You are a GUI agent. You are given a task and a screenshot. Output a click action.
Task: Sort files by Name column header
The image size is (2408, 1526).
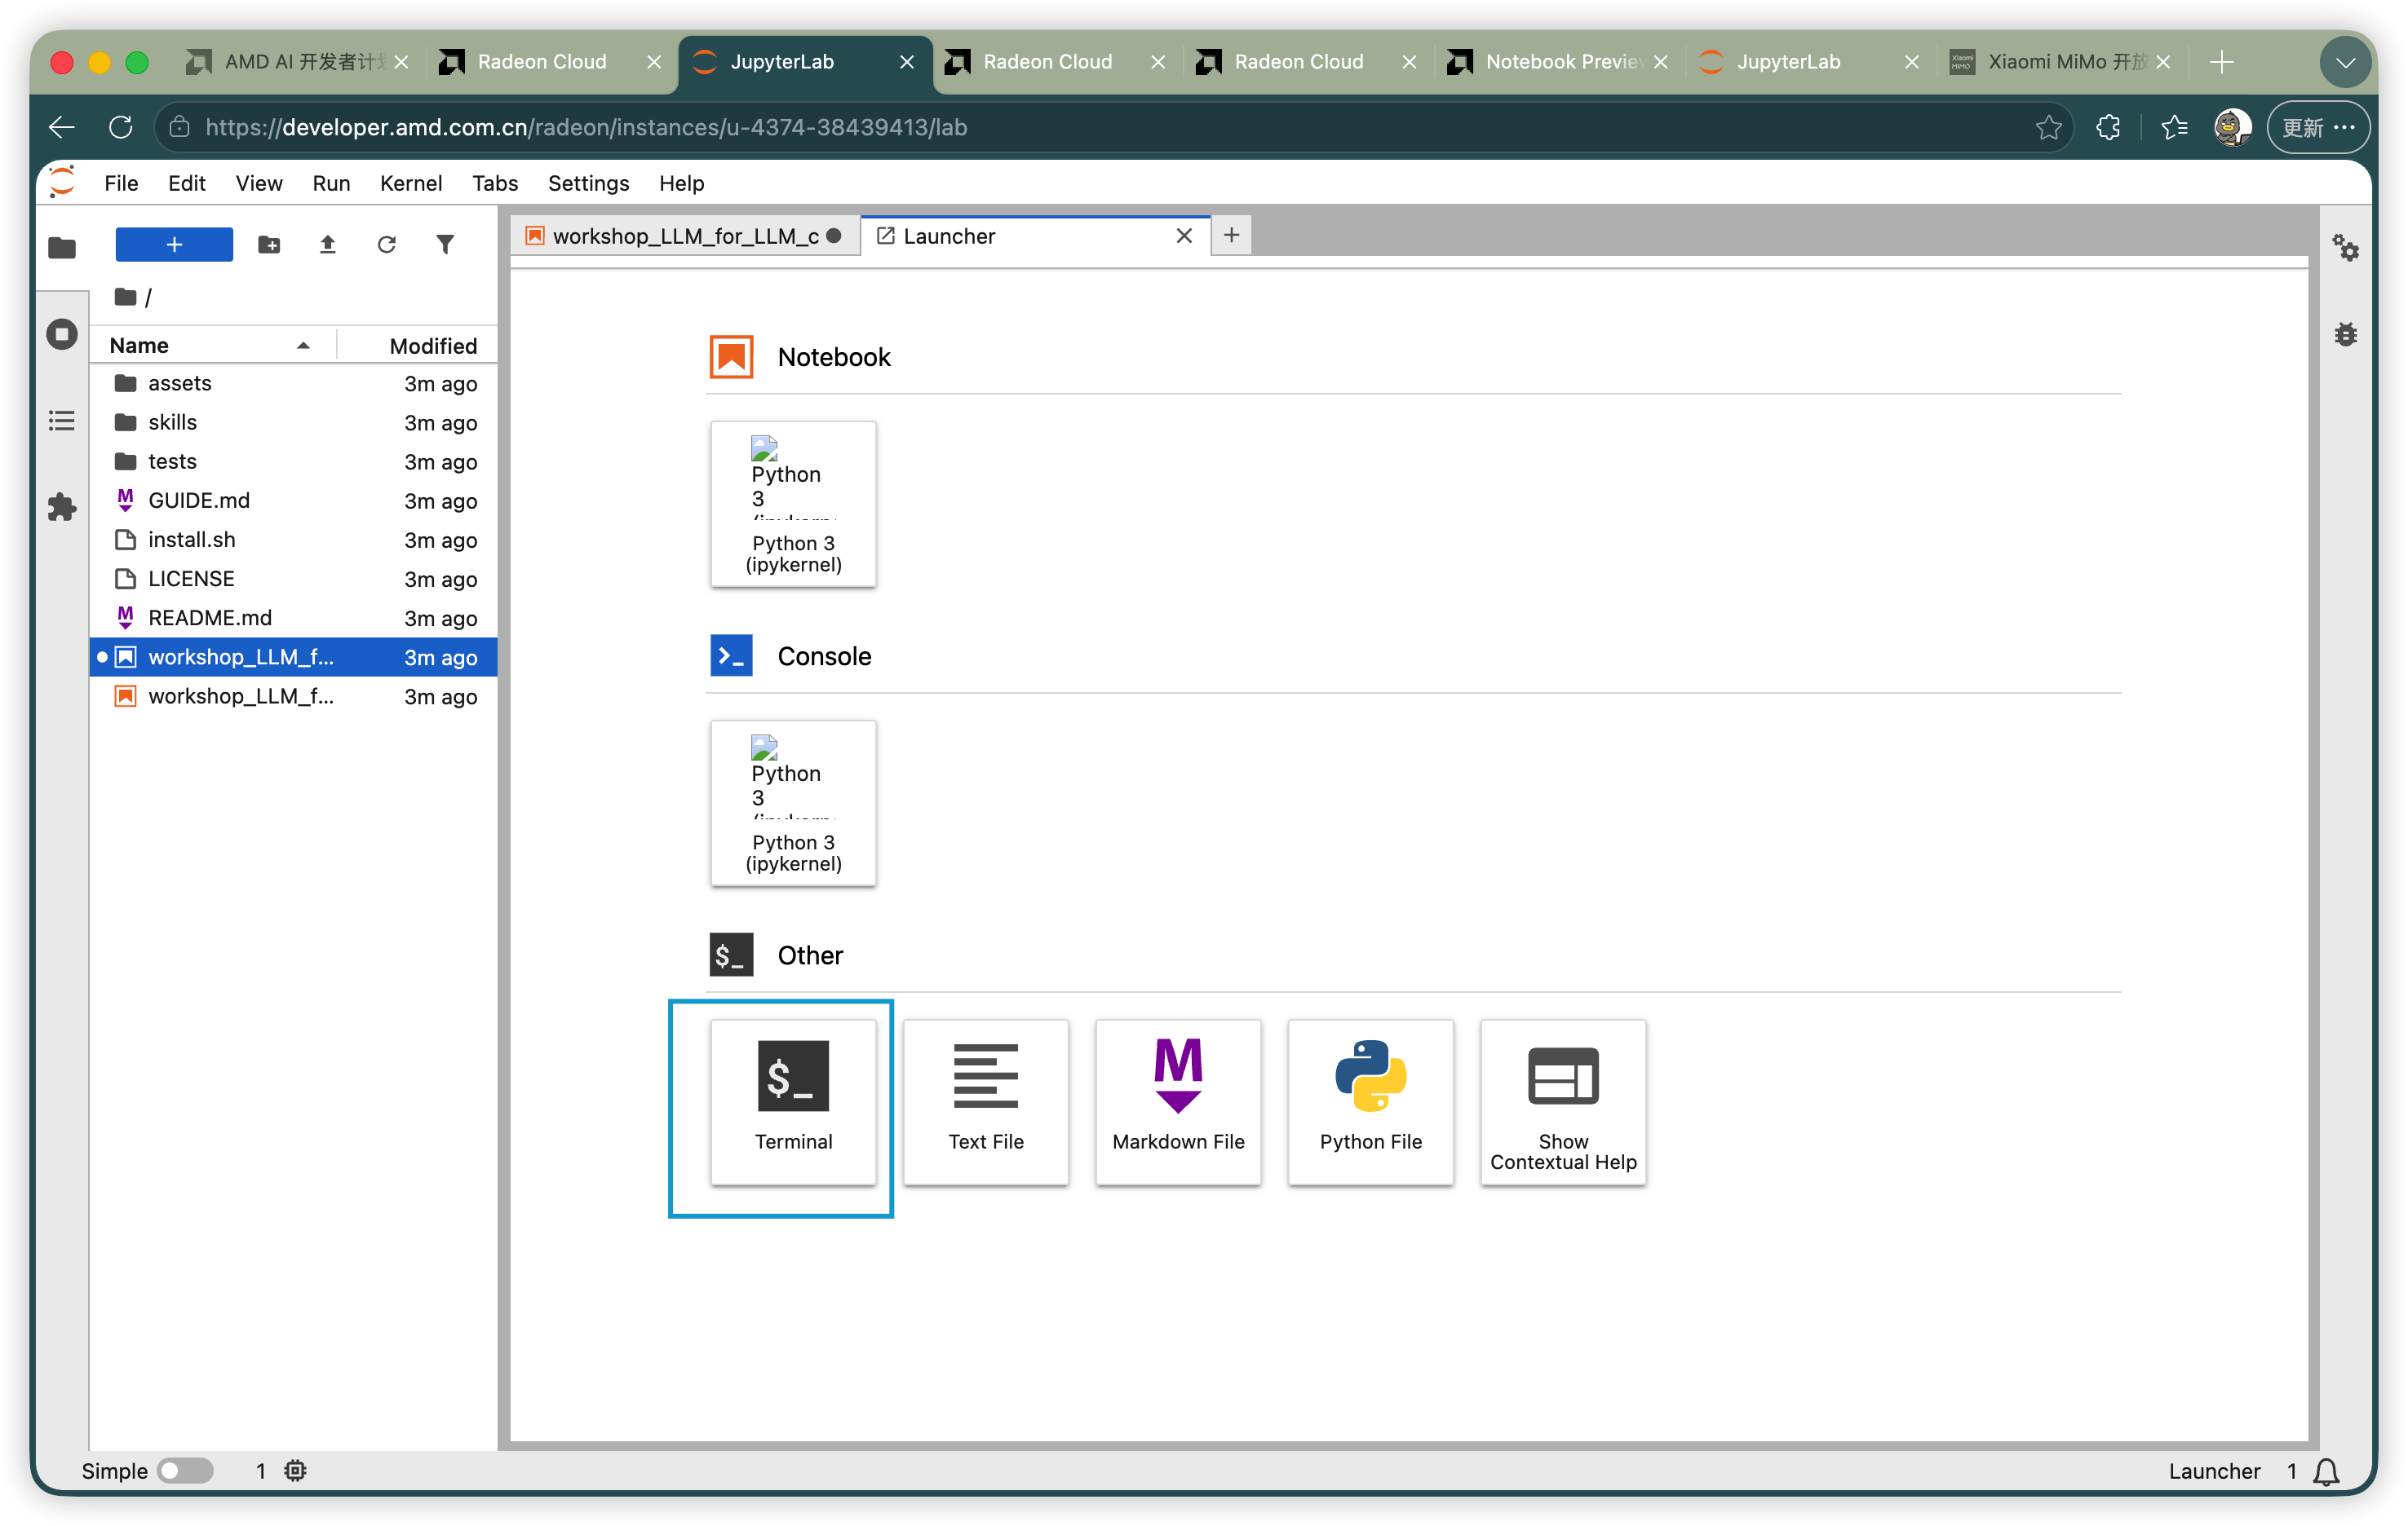click(212, 346)
